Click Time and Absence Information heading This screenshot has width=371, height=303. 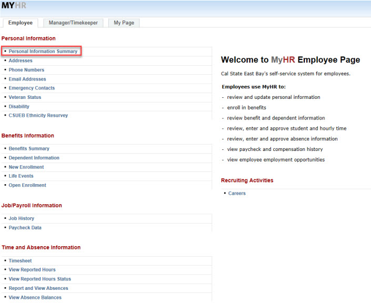(41, 247)
